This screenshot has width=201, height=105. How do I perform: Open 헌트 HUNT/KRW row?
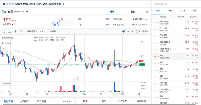177,97
